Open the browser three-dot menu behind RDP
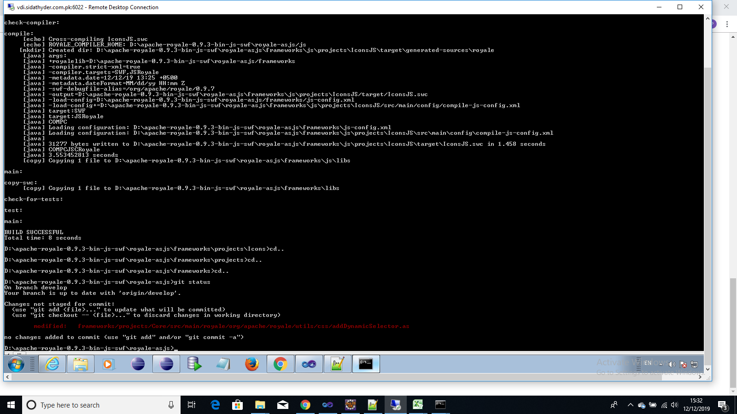 click(x=727, y=24)
